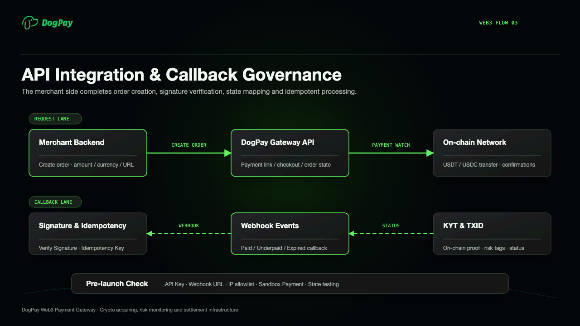Select the WEB3 FLOW 03 label
Image resolution: width=580 pixels, height=326 pixels.
(x=498, y=23)
